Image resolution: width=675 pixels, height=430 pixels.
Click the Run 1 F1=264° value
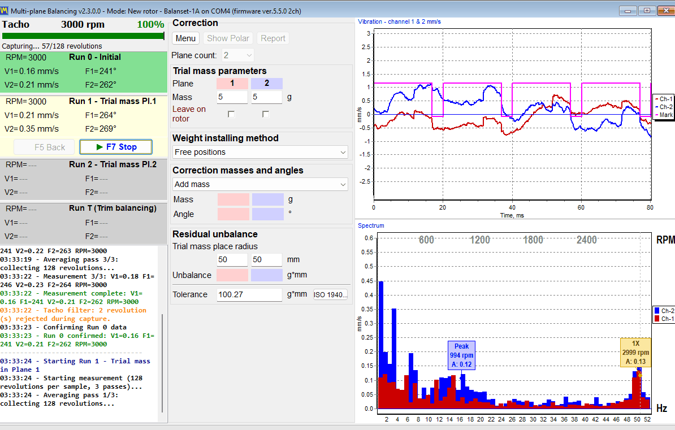[x=101, y=115]
